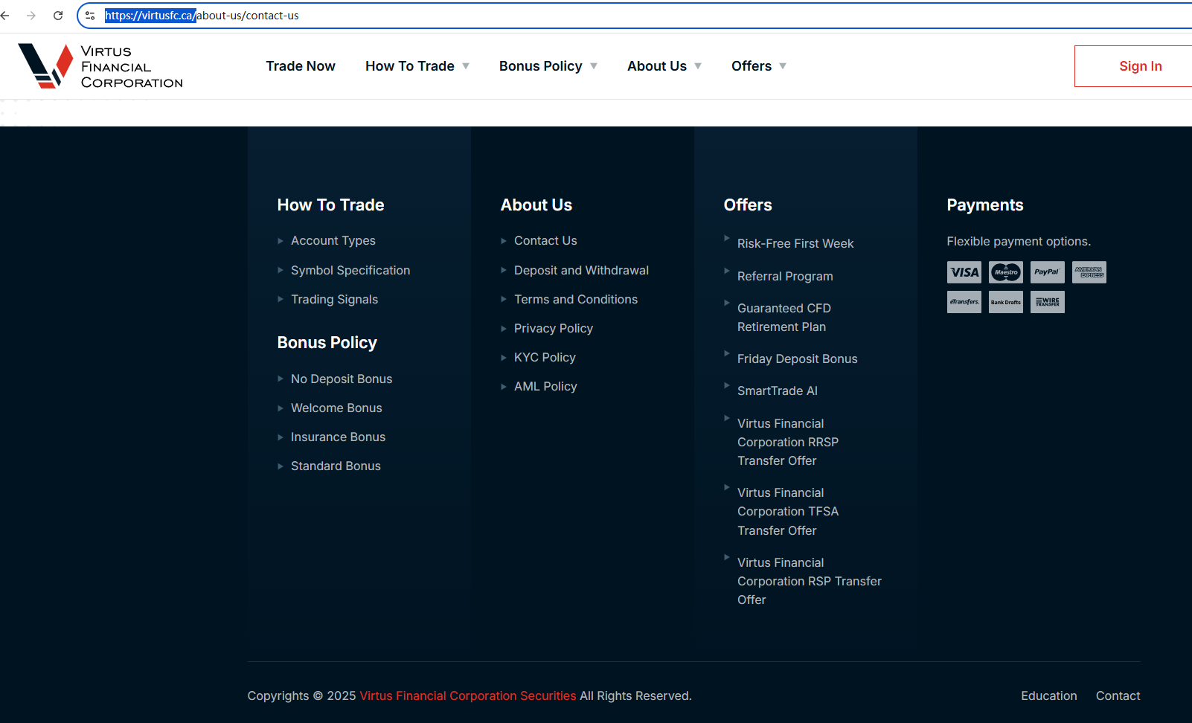1192x723 pixels.
Task: Open Account Types footer link
Action: pyautogui.click(x=333, y=241)
